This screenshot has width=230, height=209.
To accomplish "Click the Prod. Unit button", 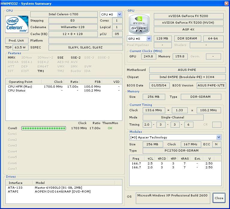I will click(17, 41).
